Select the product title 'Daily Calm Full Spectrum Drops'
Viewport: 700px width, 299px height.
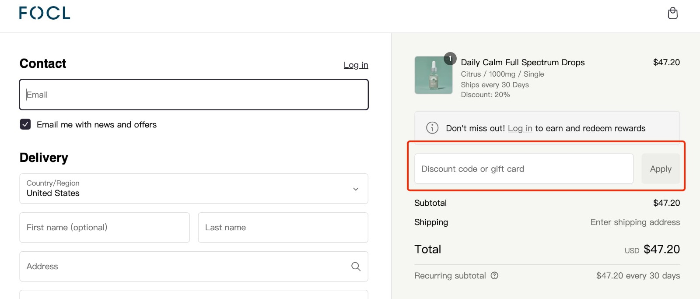(x=522, y=62)
